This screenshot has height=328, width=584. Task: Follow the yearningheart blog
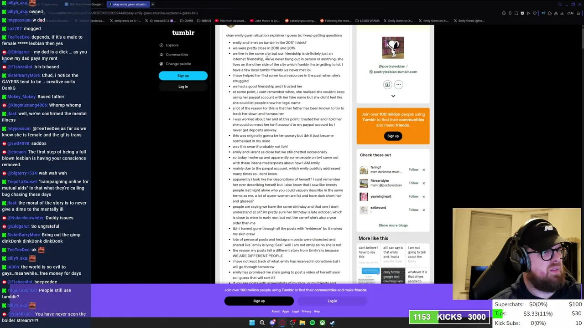coord(413,196)
